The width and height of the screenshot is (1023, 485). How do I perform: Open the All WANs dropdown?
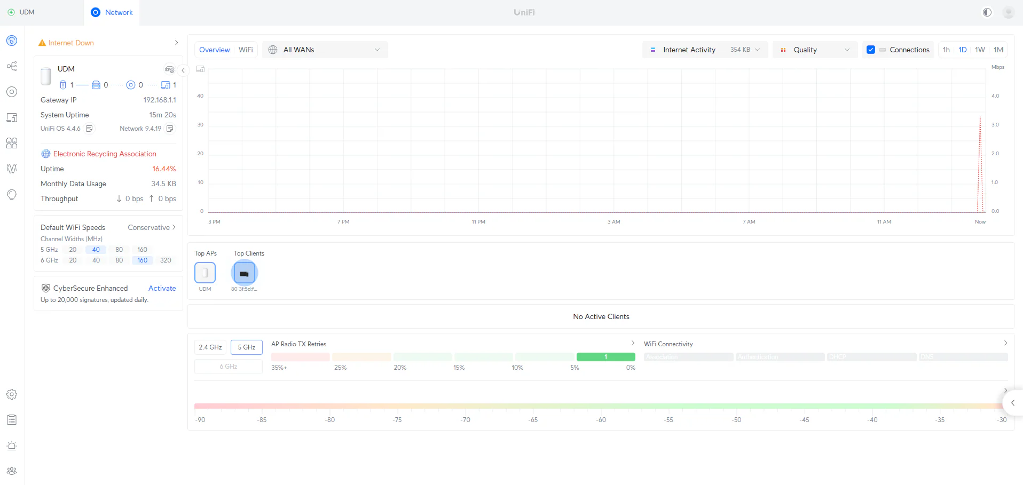[325, 50]
